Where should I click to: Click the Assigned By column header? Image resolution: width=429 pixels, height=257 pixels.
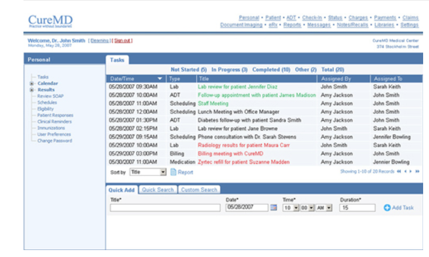click(343, 79)
